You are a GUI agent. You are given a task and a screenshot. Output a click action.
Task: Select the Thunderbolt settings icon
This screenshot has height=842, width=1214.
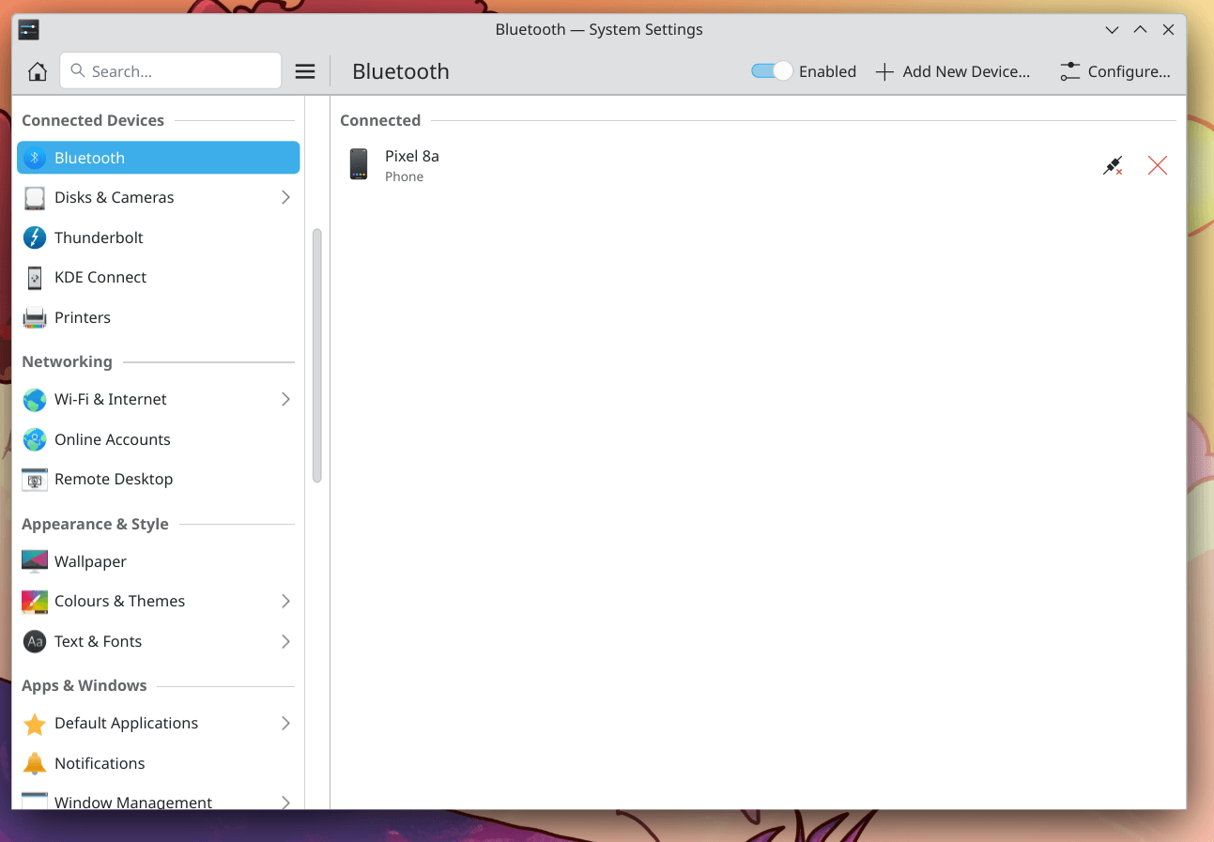coord(35,237)
